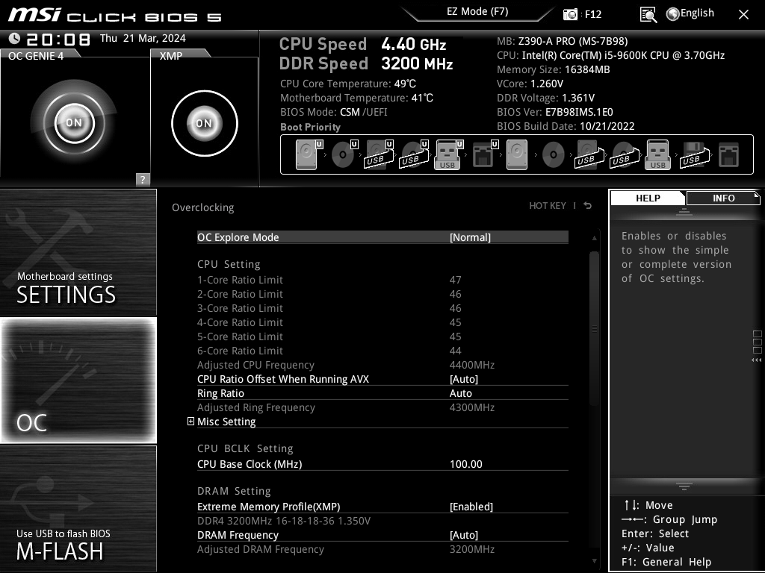
Task: Open the M-FLASH BIOS flashing menu
Action: (x=78, y=508)
